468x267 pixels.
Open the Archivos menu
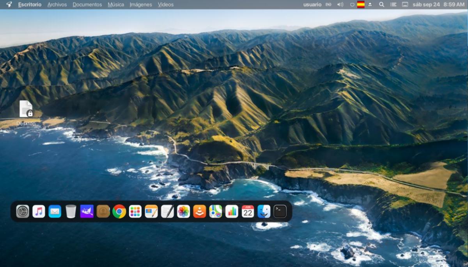[57, 5]
